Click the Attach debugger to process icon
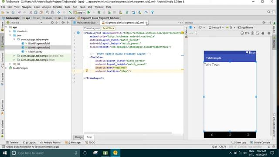This screenshot has width=279, height=157. click(109, 13)
